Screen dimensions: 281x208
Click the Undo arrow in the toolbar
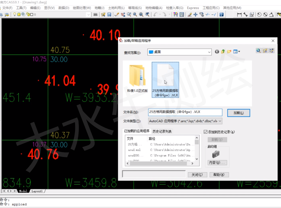pos(155,15)
